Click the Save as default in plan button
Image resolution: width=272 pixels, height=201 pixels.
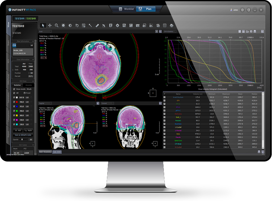23,135
